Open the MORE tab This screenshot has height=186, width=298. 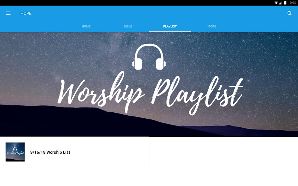[x=212, y=26]
